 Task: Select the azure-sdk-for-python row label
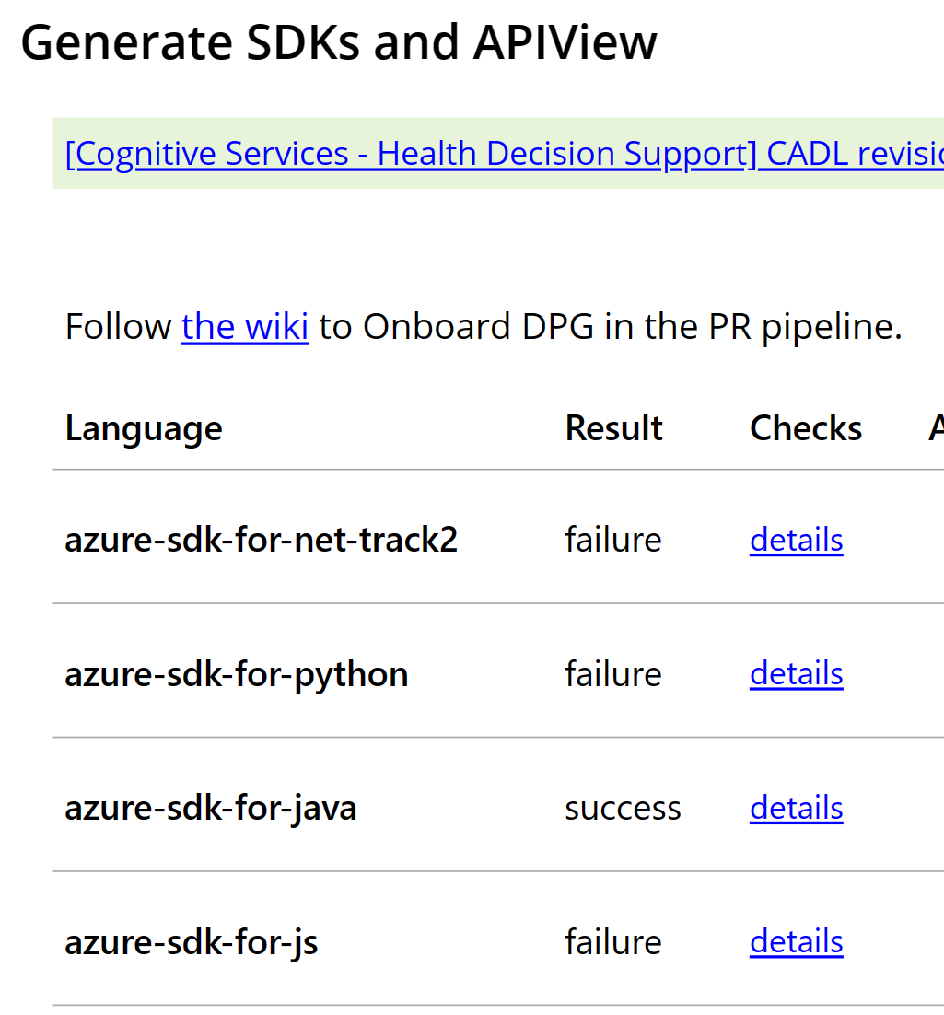click(237, 674)
